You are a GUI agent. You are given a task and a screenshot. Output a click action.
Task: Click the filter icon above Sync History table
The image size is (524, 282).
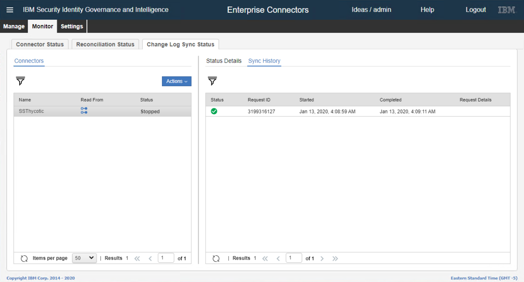pyautogui.click(x=212, y=81)
